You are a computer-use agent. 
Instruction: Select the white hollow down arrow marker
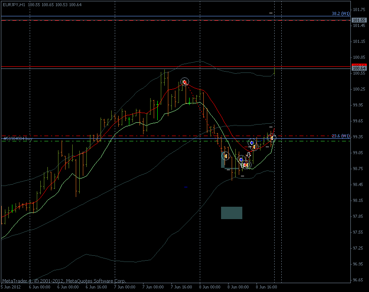click(x=248, y=155)
